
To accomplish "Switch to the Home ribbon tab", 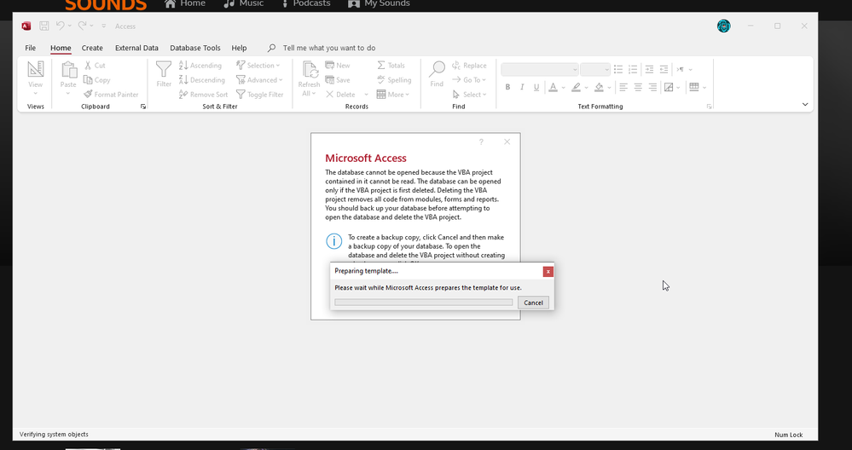I will pyautogui.click(x=61, y=48).
